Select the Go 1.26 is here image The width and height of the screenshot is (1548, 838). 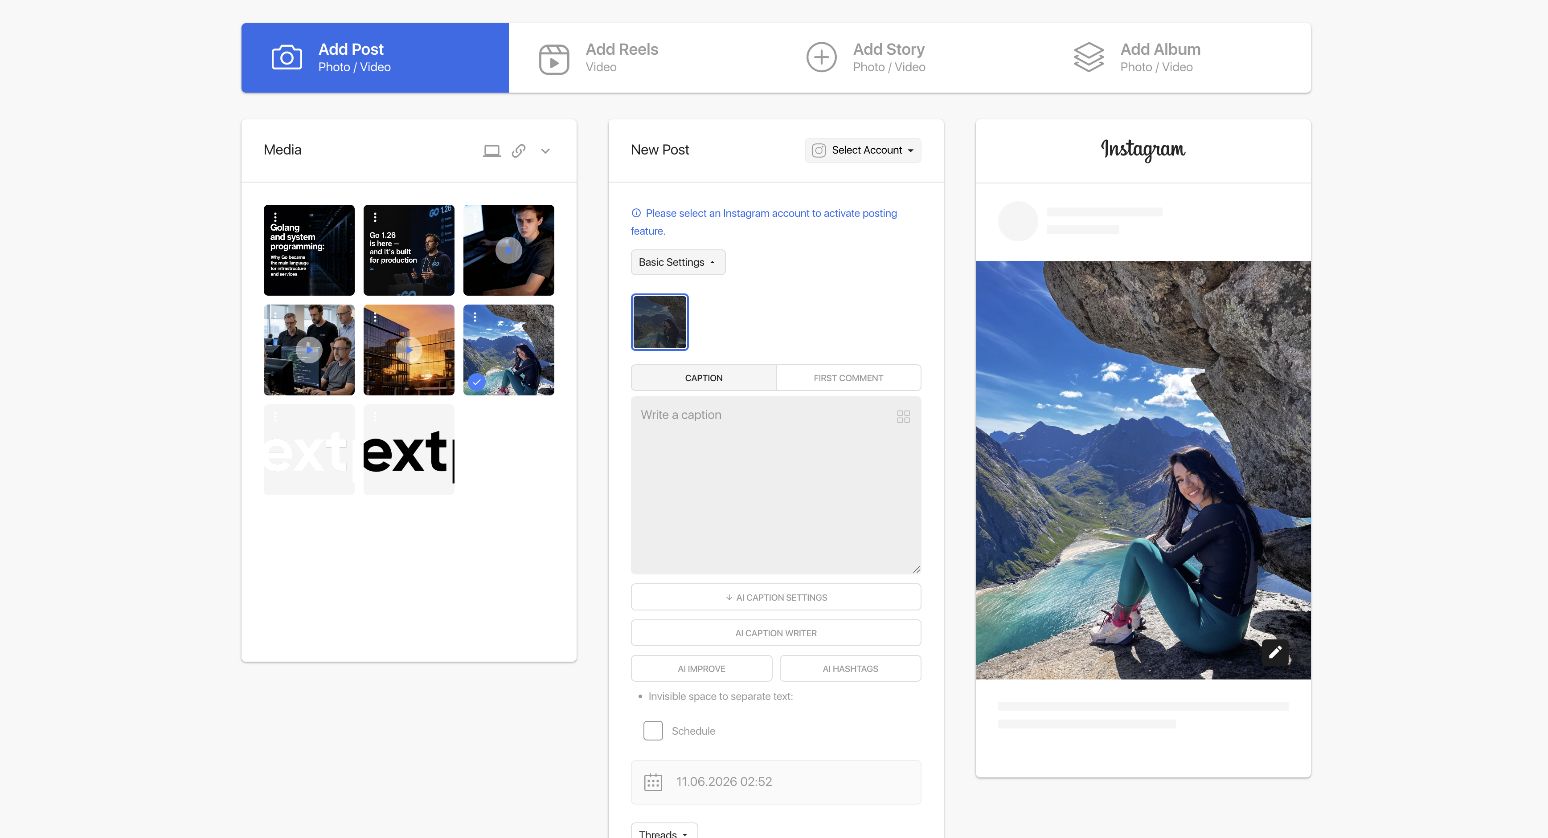click(x=409, y=250)
